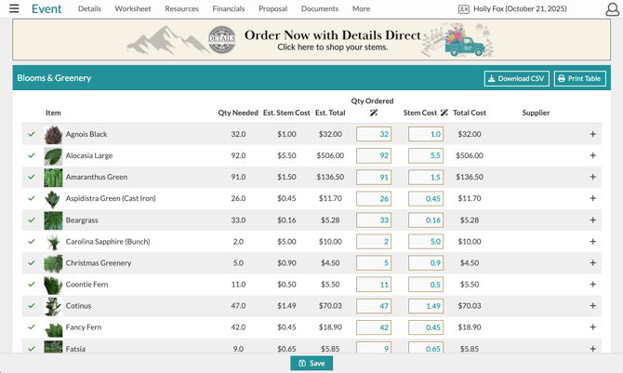Edit Qty Ordered field for Carolina Sapphire
The height and width of the screenshot is (373, 623).
tap(373, 242)
